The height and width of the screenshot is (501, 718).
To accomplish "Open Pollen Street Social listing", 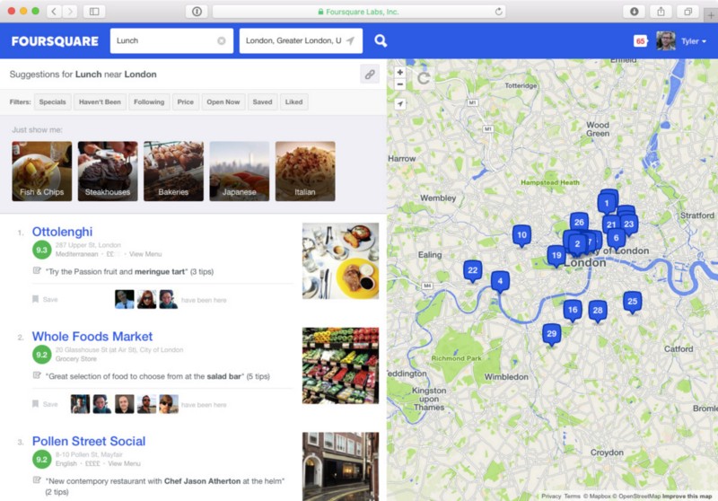I will (x=89, y=442).
